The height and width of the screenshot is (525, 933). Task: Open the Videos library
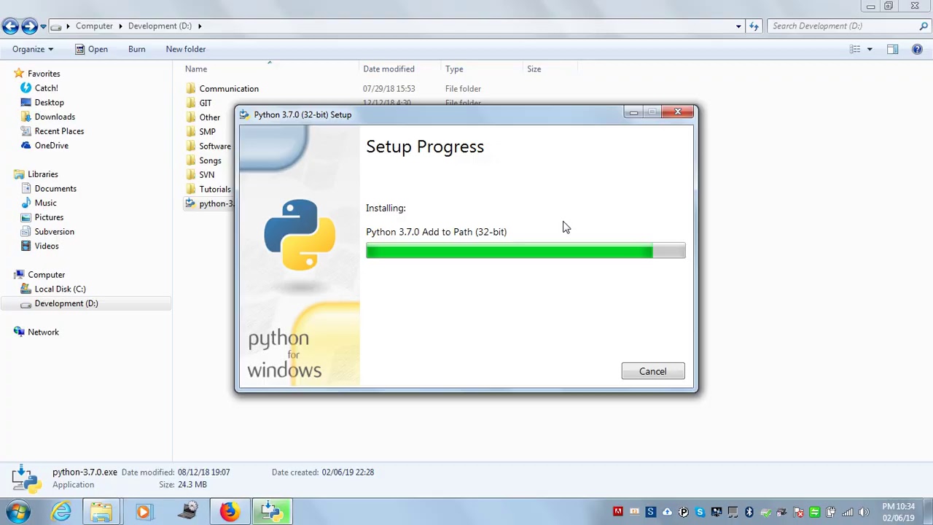47,246
